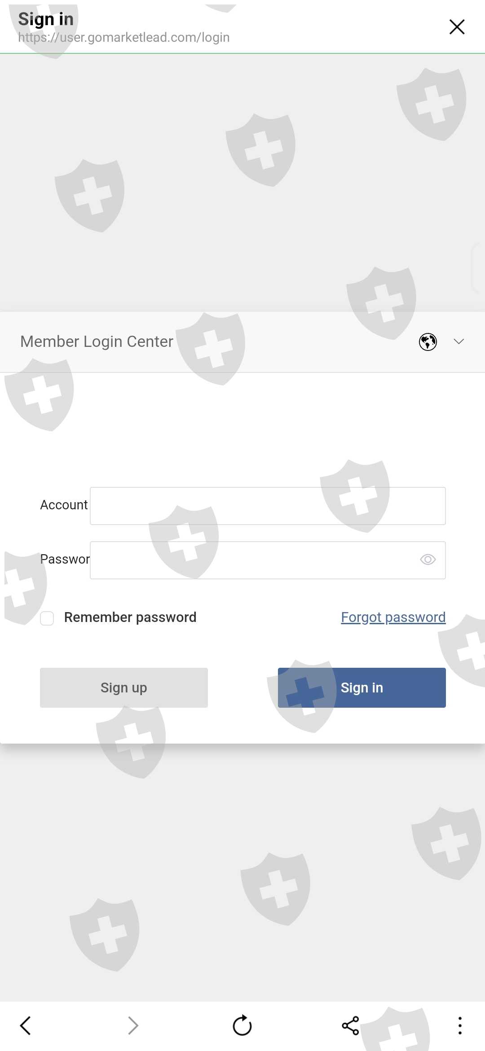Tap the gomarketlead login URL text
The height and width of the screenshot is (1051, 485).
[x=124, y=38]
